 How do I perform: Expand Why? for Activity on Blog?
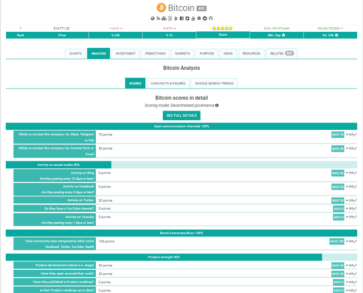point(352,173)
